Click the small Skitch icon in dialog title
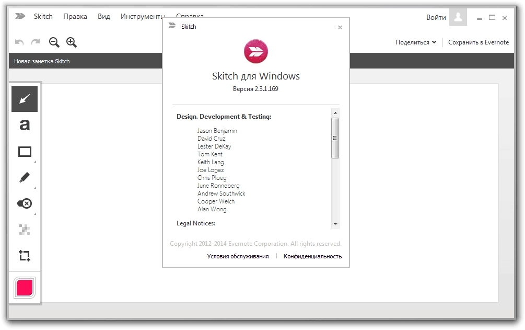 point(172,26)
